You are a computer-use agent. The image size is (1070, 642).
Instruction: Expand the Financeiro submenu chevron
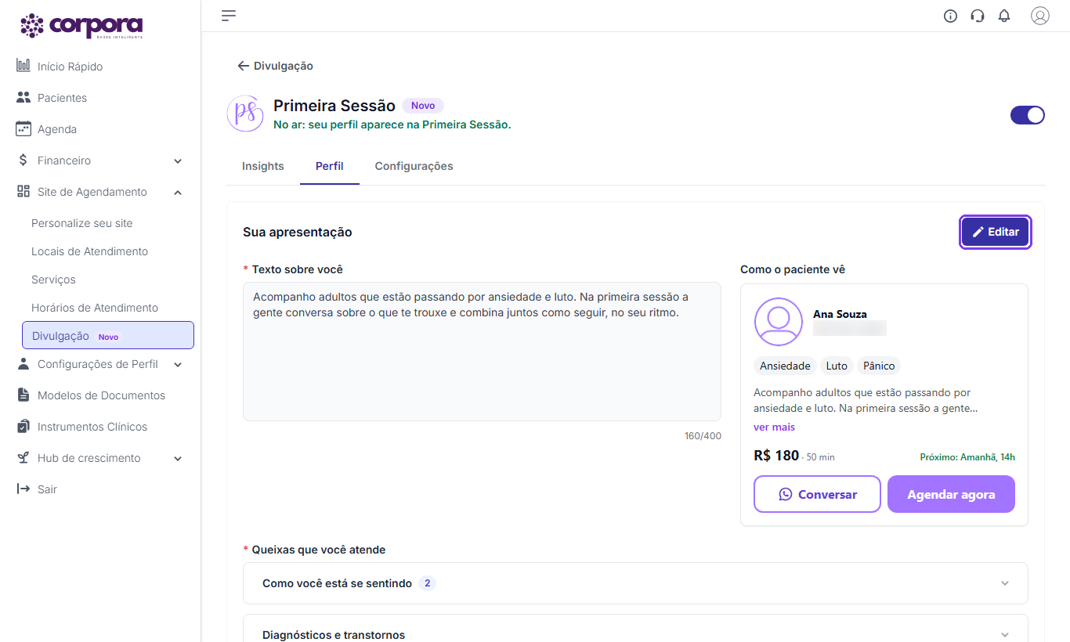pos(178,161)
